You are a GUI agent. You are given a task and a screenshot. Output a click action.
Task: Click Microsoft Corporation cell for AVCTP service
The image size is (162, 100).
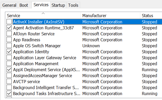102,82
